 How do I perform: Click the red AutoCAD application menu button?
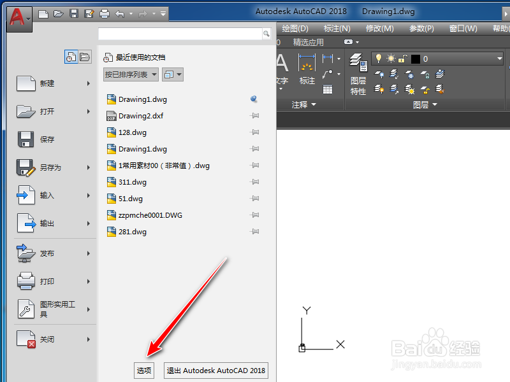pos(19,19)
